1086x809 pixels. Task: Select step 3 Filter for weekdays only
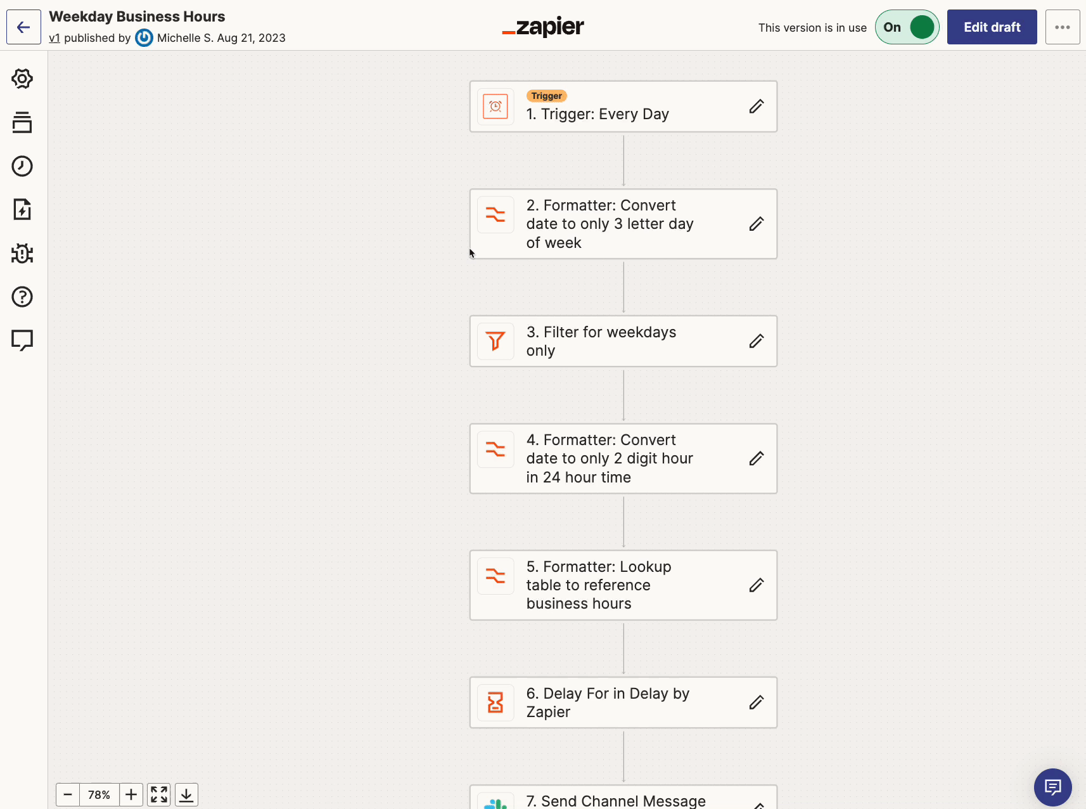[623, 341]
